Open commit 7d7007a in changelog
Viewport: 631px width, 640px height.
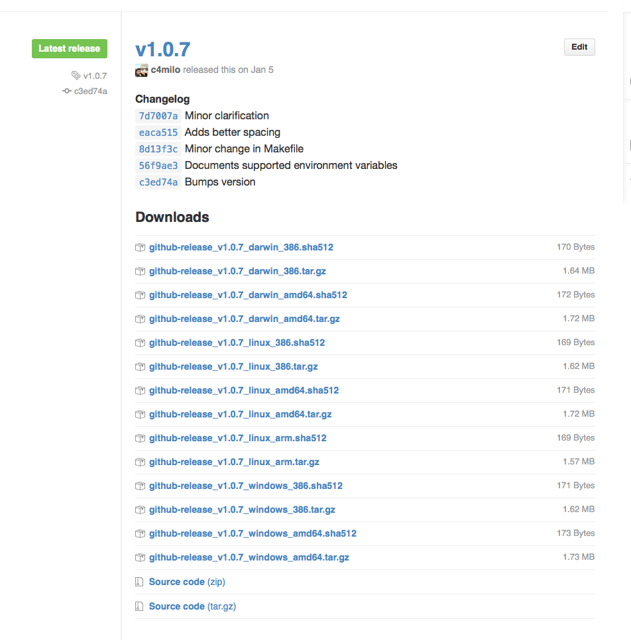coord(158,116)
